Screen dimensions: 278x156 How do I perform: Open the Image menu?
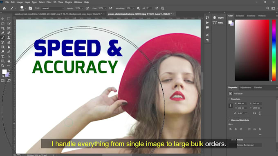(20, 2)
